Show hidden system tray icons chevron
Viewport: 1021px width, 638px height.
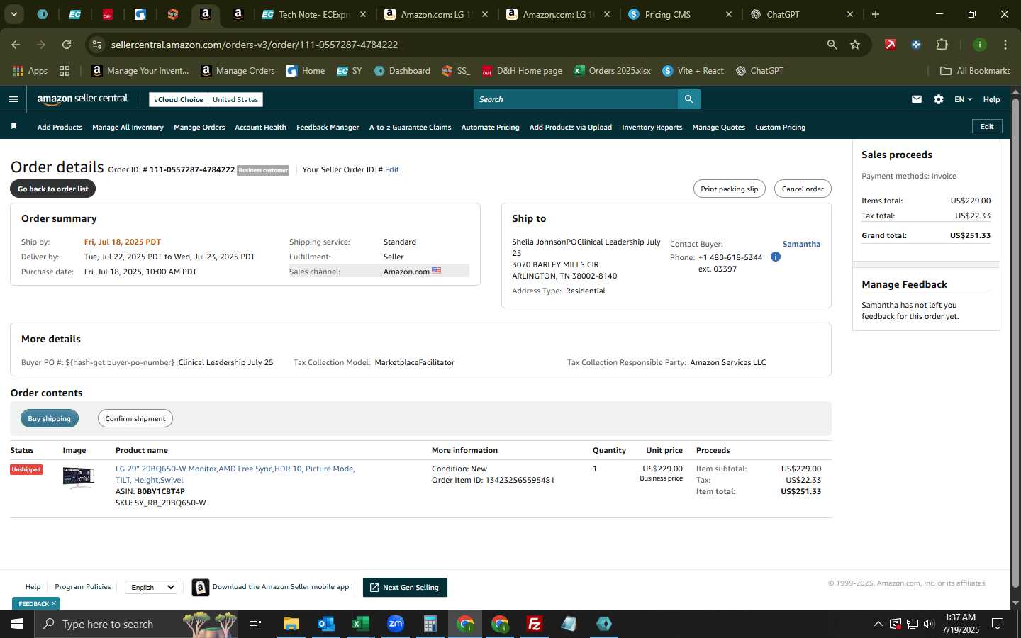pos(878,624)
